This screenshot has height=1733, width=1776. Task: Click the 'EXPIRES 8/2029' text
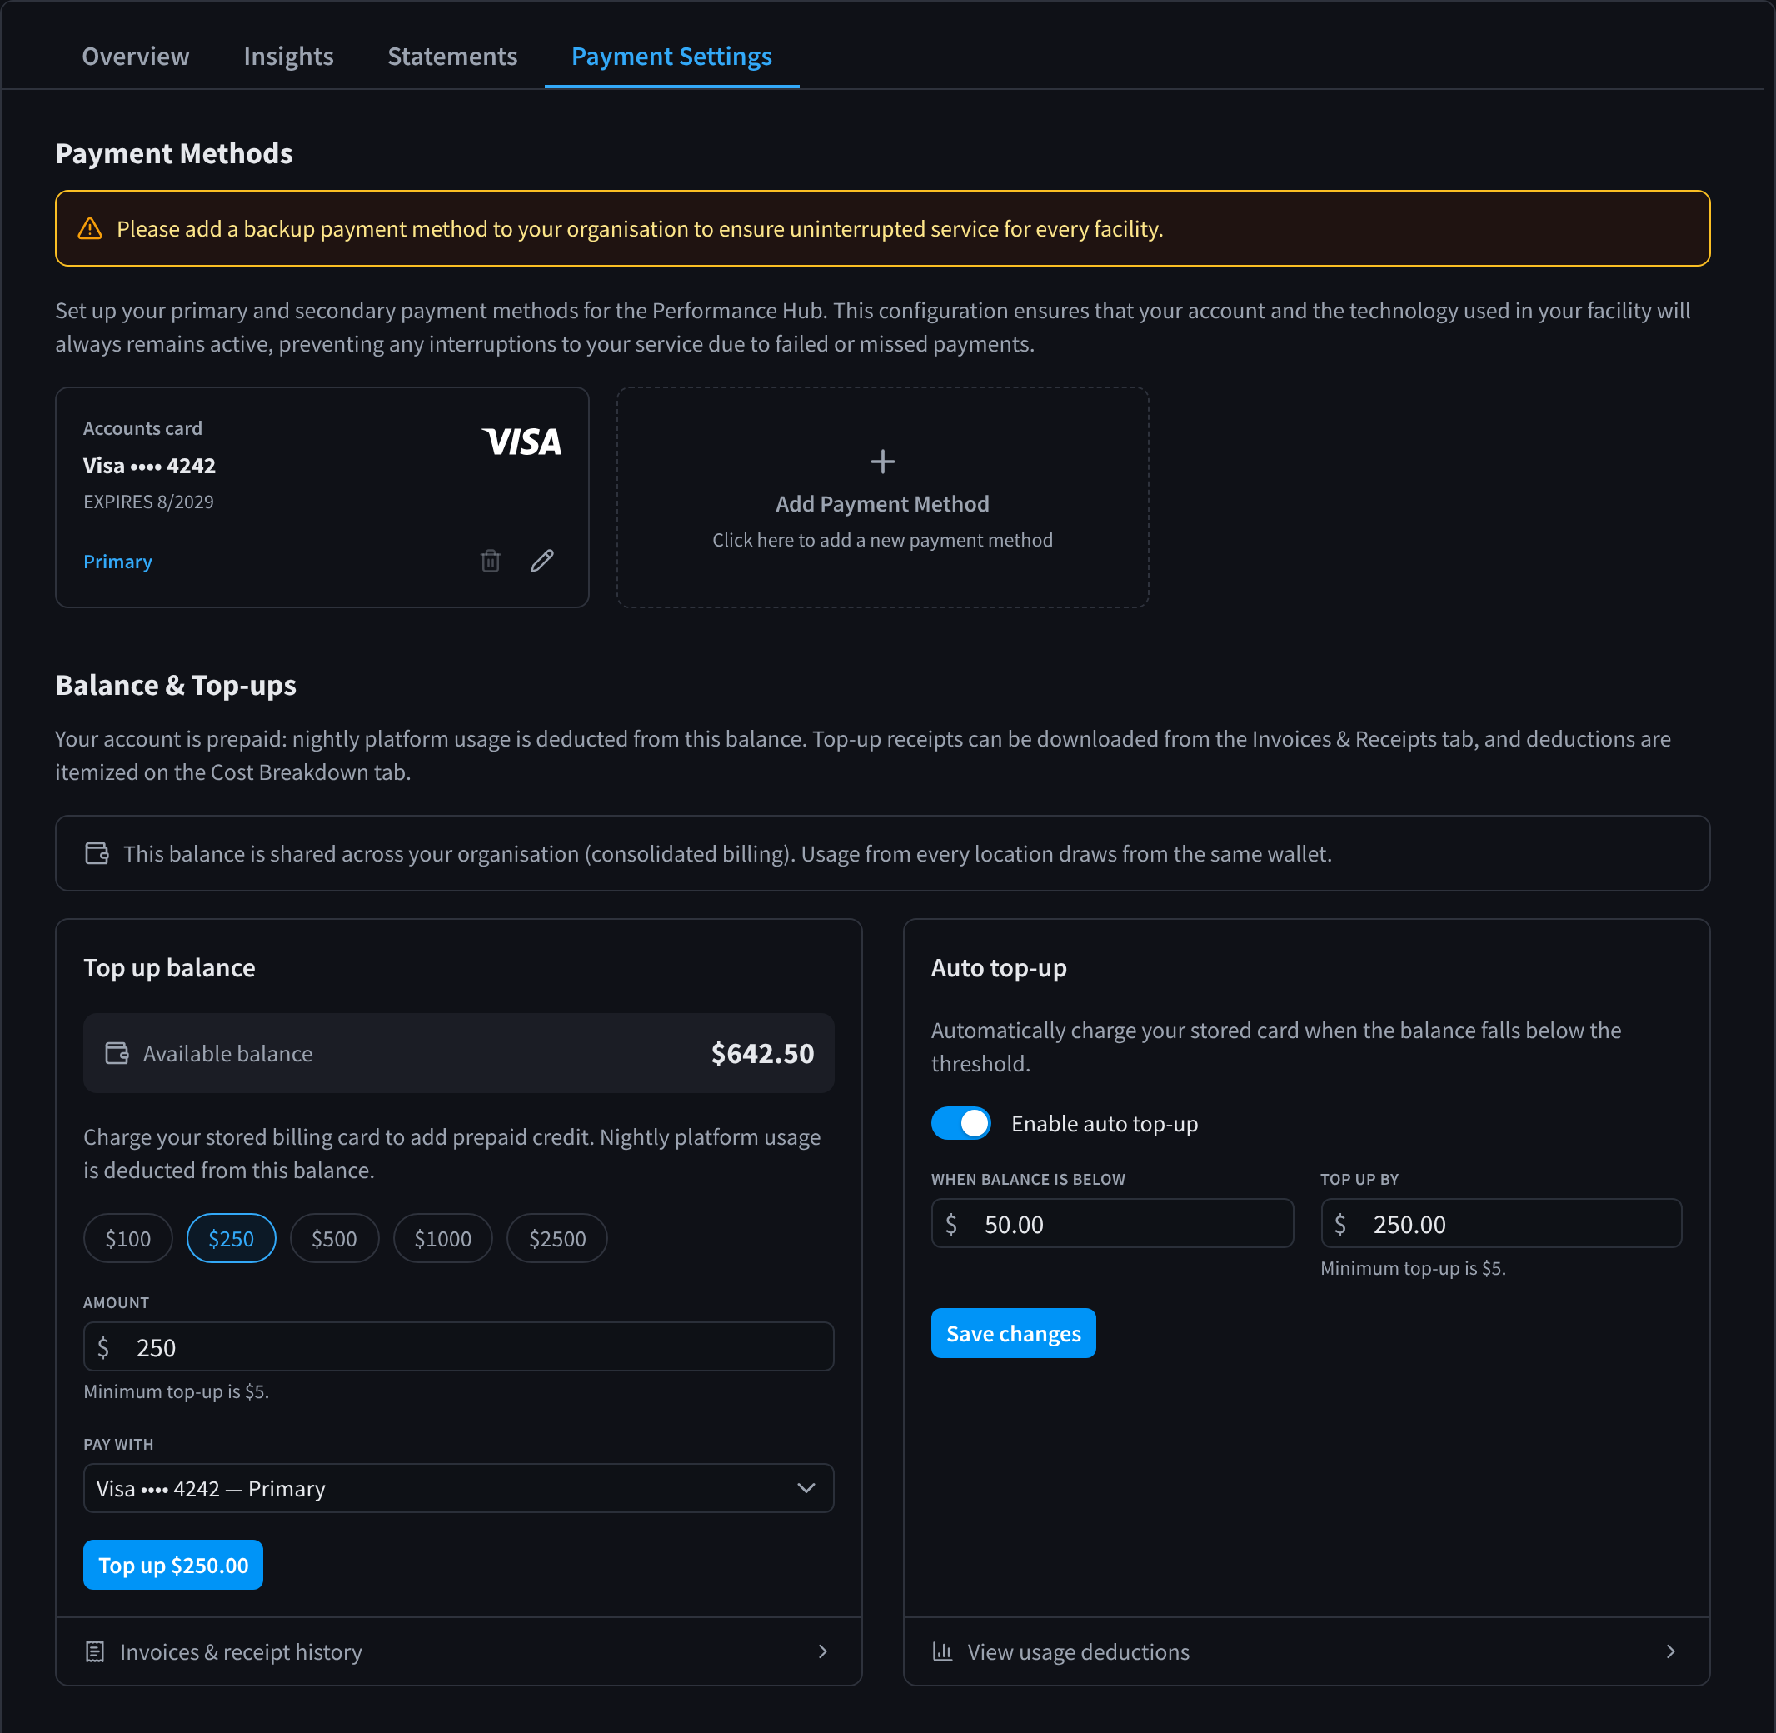coord(148,502)
